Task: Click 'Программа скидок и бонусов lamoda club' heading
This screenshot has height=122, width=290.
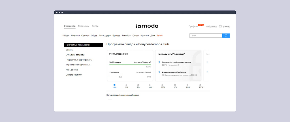Action: (138, 44)
